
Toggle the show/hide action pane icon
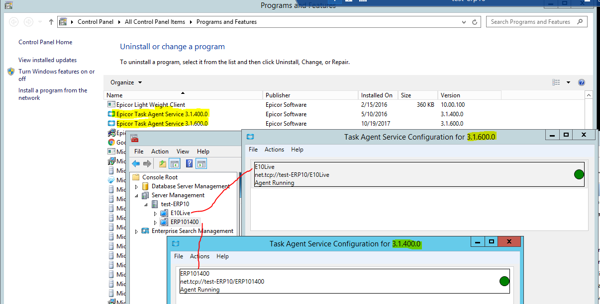click(201, 163)
